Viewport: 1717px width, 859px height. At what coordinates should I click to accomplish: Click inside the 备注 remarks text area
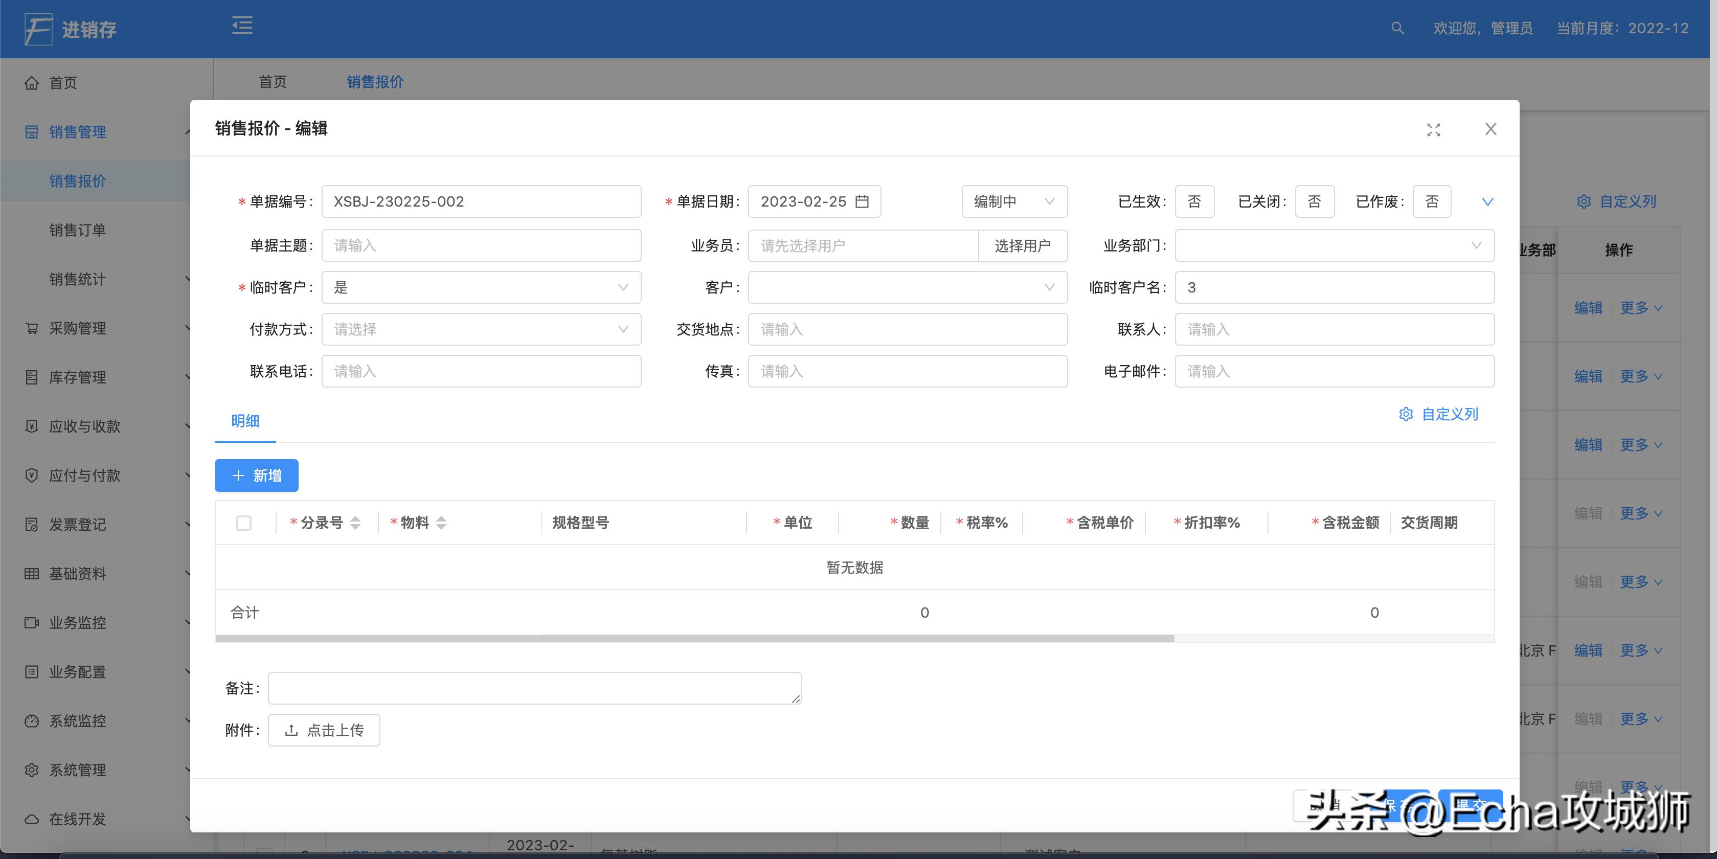[533, 688]
